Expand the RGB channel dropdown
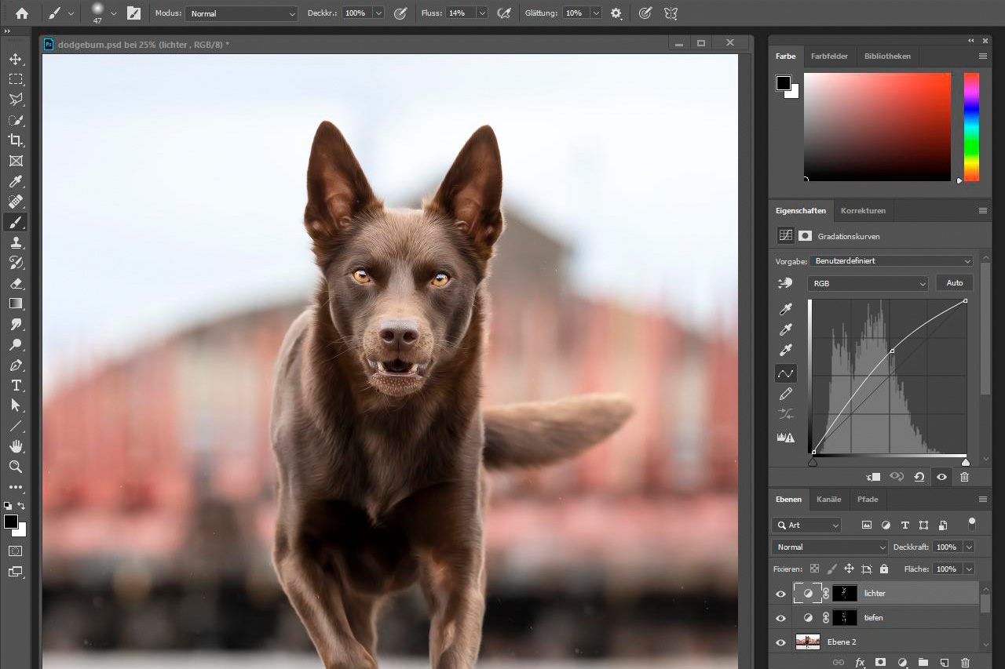The height and width of the screenshot is (669, 1005). [x=868, y=283]
